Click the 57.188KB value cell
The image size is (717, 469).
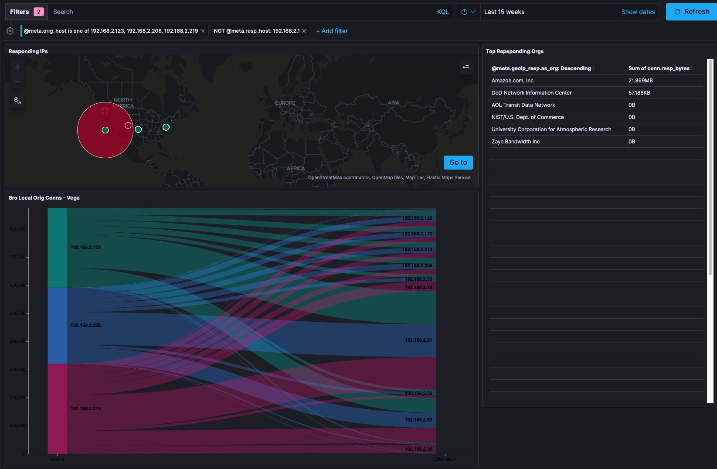(639, 93)
